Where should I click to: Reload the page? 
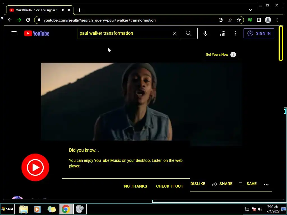(x=28, y=20)
